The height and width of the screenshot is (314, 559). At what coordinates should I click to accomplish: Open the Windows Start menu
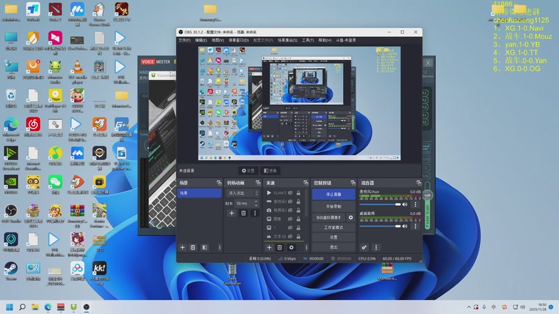(x=10, y=307)
